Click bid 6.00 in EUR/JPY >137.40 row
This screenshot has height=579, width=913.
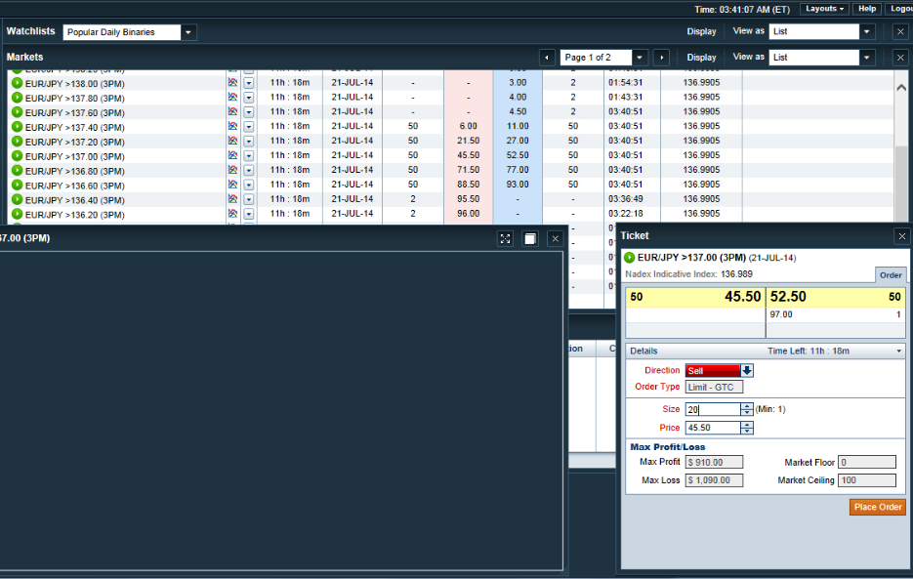coord(468,126)
